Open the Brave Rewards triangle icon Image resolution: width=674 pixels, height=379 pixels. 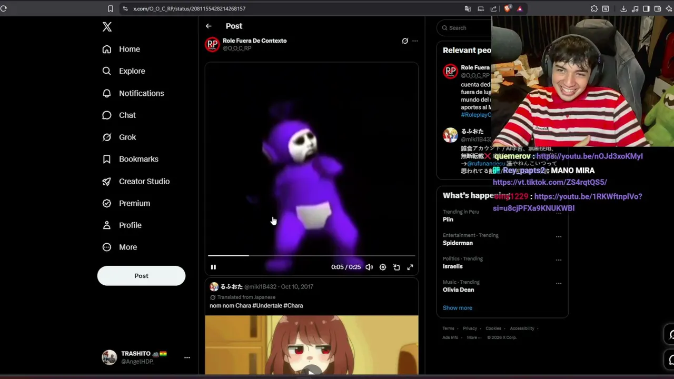(520, 8)
